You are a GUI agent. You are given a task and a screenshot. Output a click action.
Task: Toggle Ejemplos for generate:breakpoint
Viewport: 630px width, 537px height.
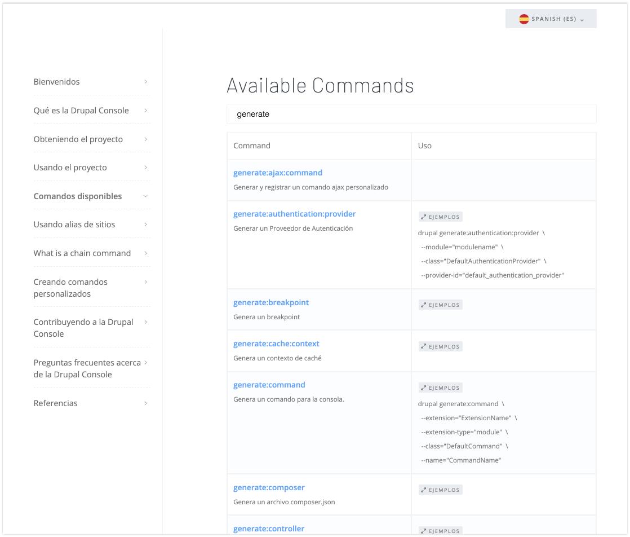(440, 305)
